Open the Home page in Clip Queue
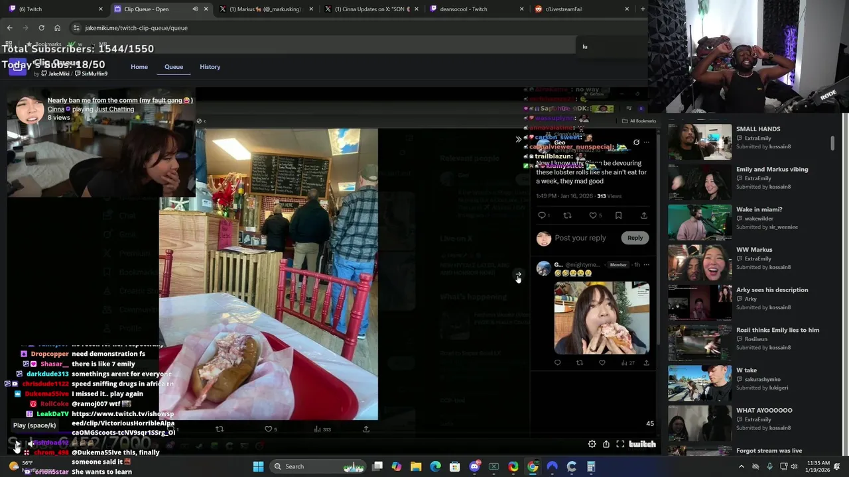Viewport: 849px width, 477px height. (139, 67)
